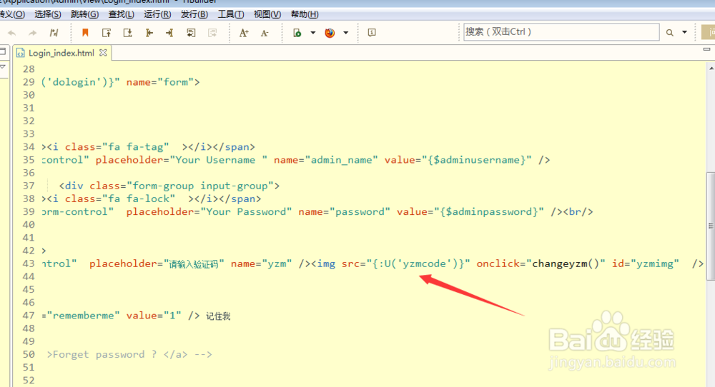The width and height of the screenshot is (715, 387).
Task: Click '记住我' text on line 47
Action: (218, 316)
